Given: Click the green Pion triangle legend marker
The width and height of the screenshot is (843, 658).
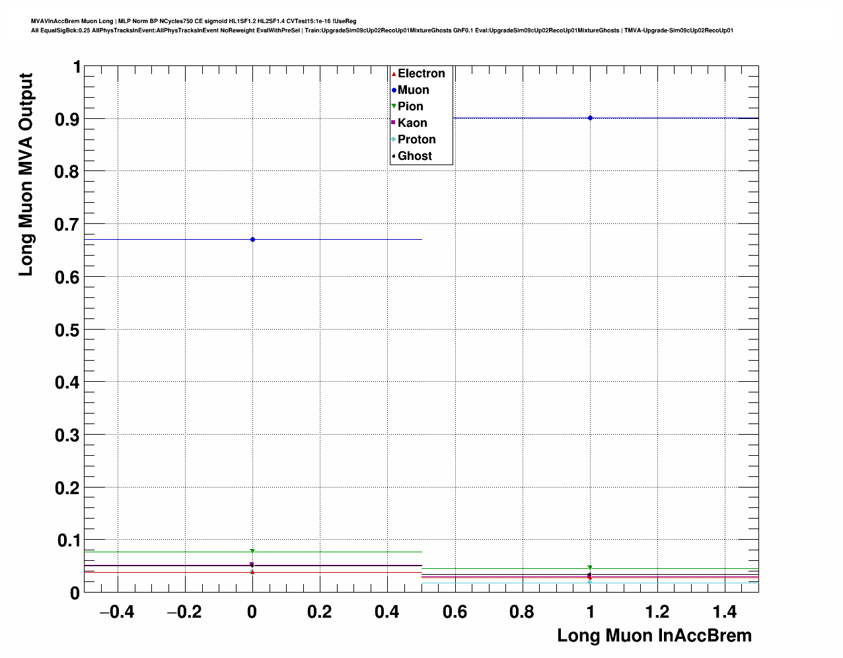Looking at the screenshot, I should pyautogui.click(x=394, y=106).
